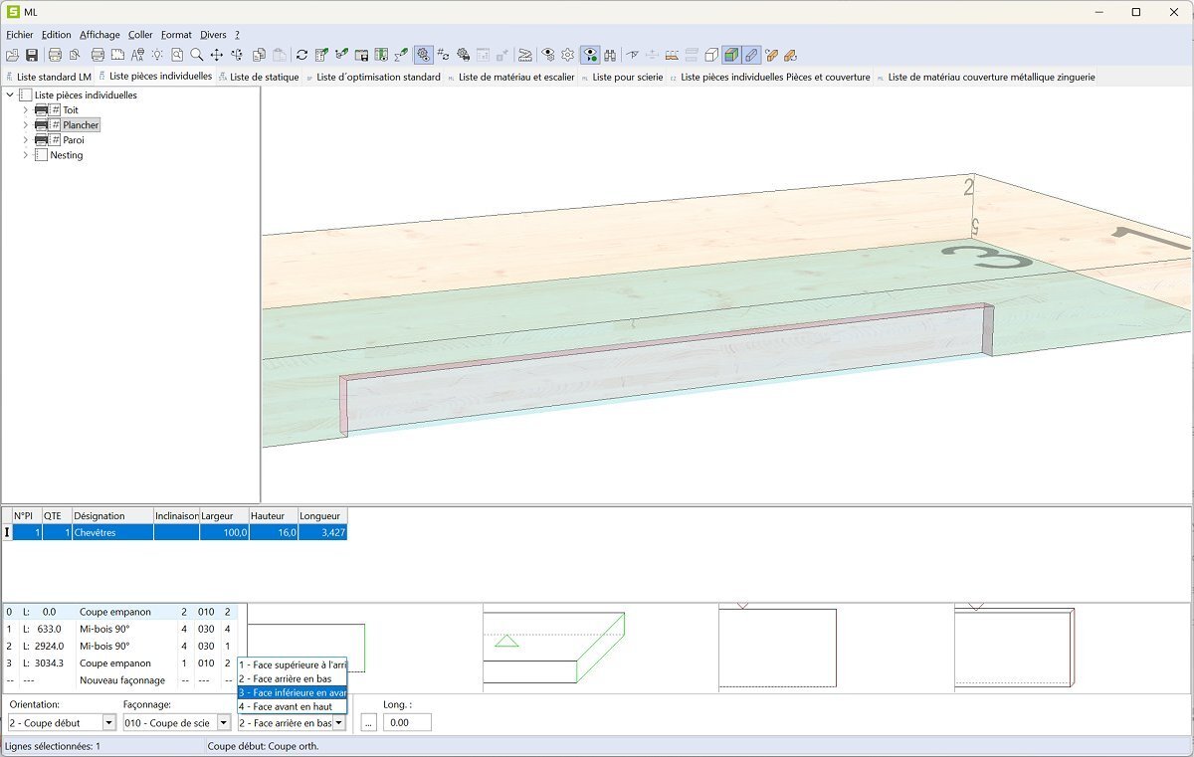The height and width of the screenshot is (757, 1194).
Task: Choose '3 - Face inférieure en avant' option
Action: (292, 692)
